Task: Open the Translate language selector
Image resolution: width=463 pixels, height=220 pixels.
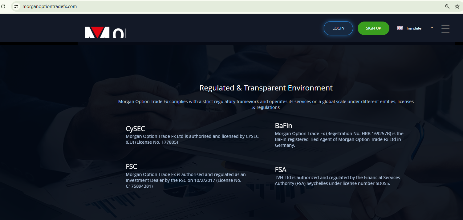Action: click(413, 28)
